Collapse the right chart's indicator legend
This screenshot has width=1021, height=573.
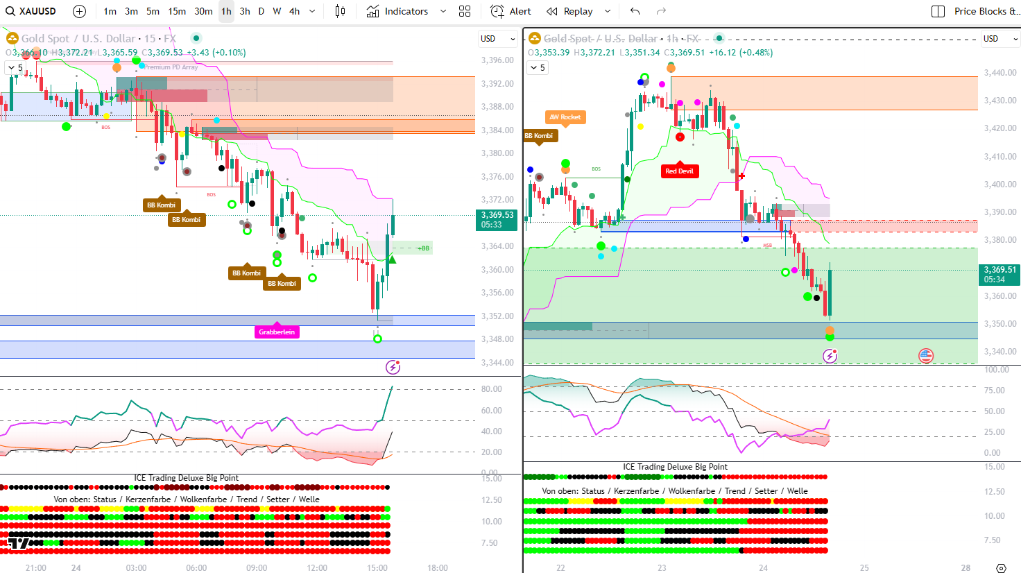[x=538, y=68]
